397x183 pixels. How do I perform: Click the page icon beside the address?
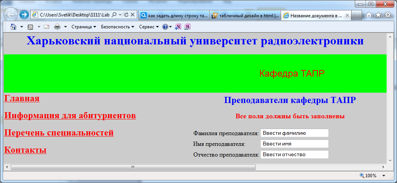tap(35, 15)
